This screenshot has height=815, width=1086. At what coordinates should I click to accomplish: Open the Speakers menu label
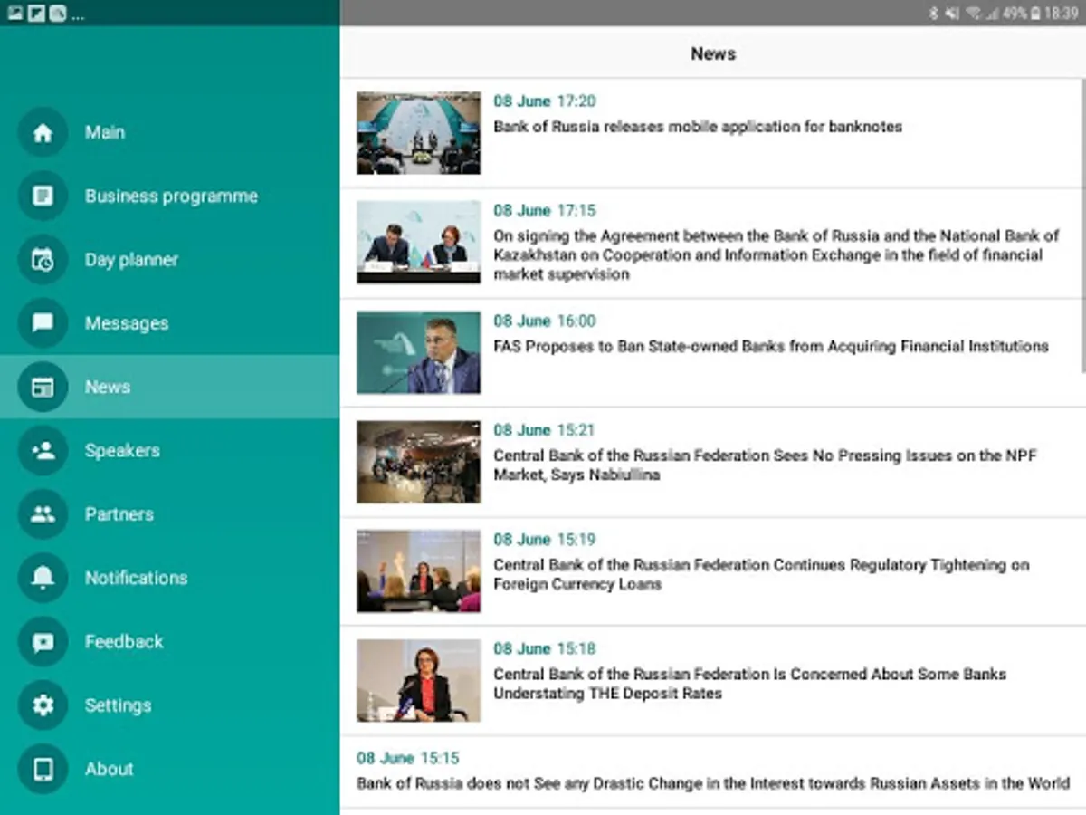(122, 450)
